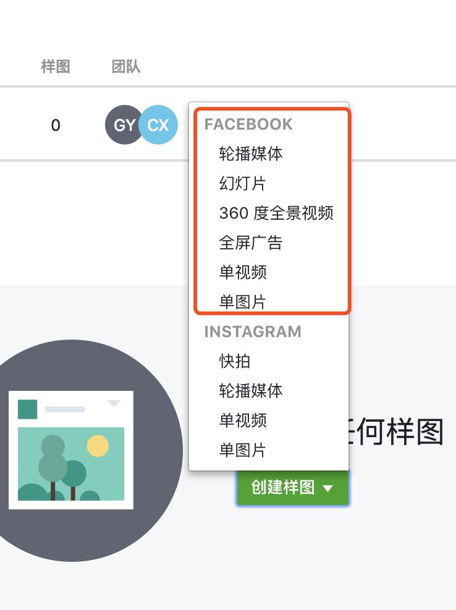Click the 样图 column header
The width and height of the screenshot is (456, 610).
(54, 67)
